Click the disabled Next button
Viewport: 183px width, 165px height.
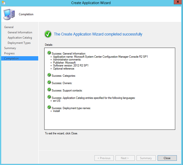click(125, 158)
